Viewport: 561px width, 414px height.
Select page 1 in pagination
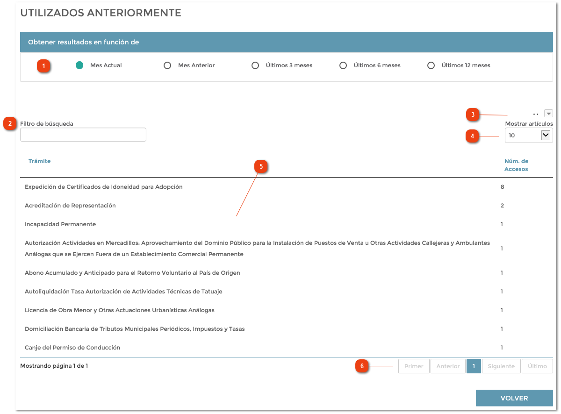coord(474,366)
